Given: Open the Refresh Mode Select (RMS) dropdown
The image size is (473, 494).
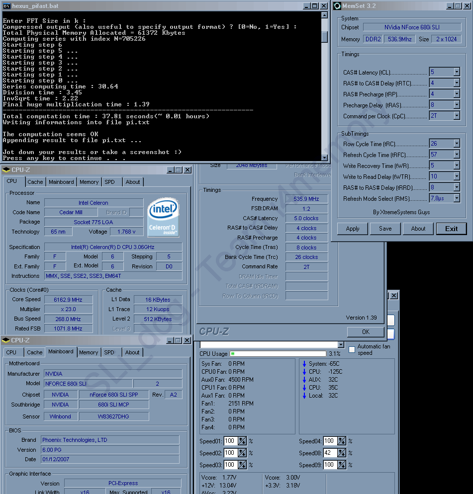Looking at the screenshot, I should [457, 198].
